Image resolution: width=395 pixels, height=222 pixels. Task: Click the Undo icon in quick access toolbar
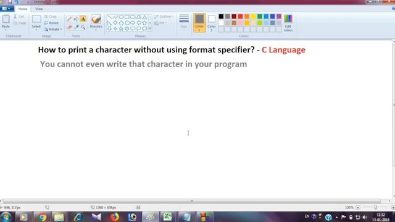coord(17,2)
